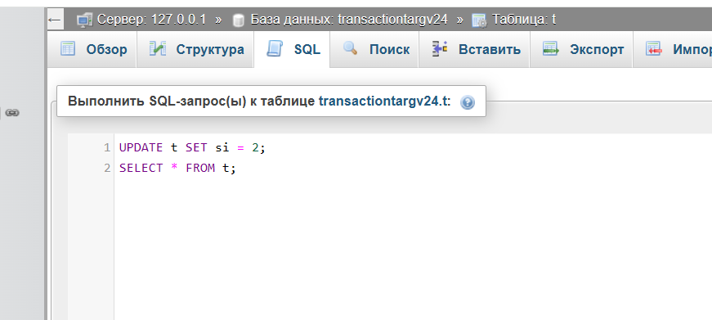Open database transactiontargv24 breadcrumb link
Screen dimensions: 712x320
[349, 20]
